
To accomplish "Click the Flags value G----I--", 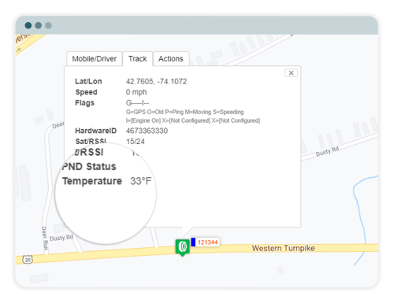I will pos(137,103).
